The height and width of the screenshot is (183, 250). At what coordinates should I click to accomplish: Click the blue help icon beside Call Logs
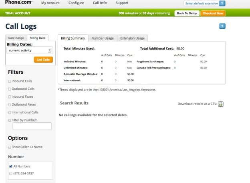point(222,26)
